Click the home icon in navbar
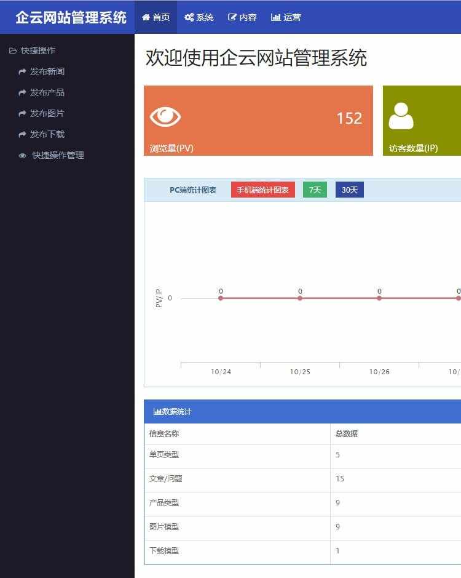 [x=146, y=17]
